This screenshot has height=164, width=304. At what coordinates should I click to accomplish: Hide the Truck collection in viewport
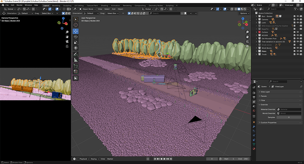pyautogui.click(x=297, y=54)
